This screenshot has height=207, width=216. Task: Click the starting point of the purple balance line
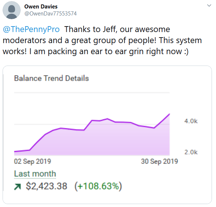pyautogui.click(x=15, y=151)
